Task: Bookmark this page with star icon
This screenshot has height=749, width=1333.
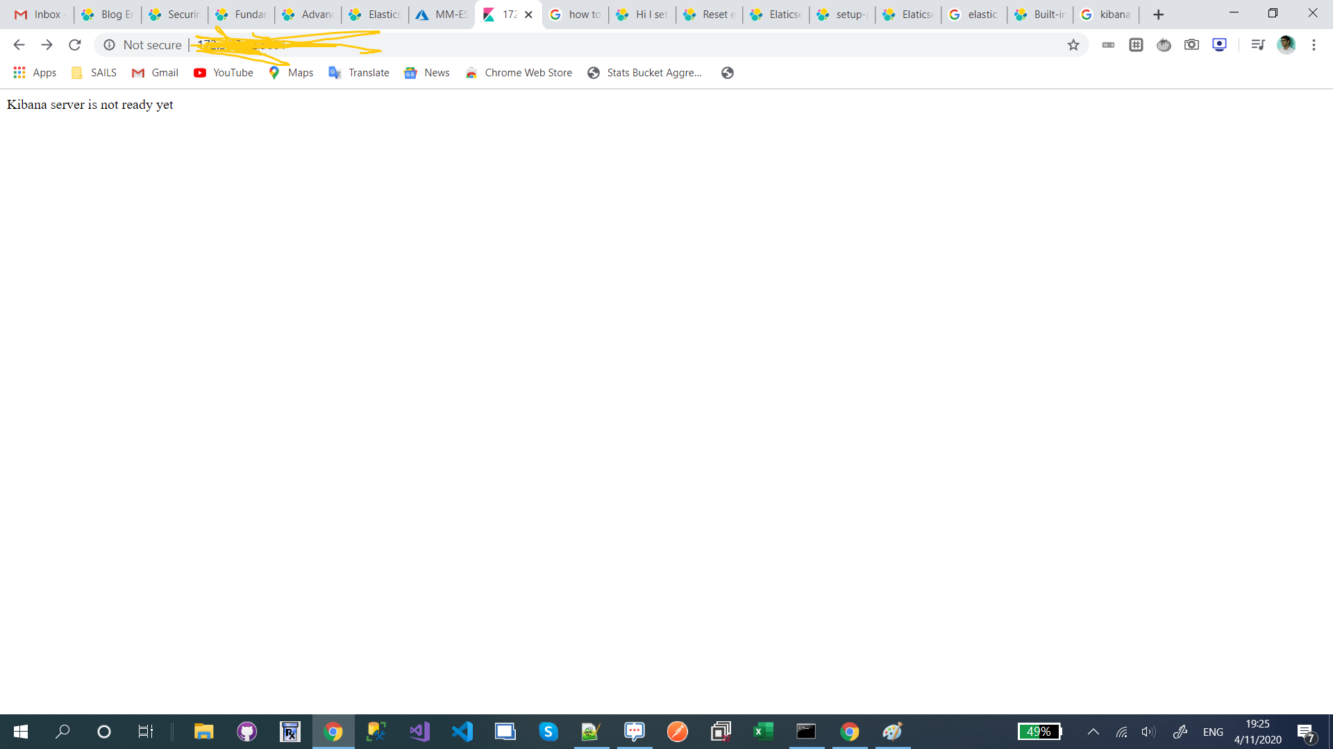Action: [x=1073, y=45]
